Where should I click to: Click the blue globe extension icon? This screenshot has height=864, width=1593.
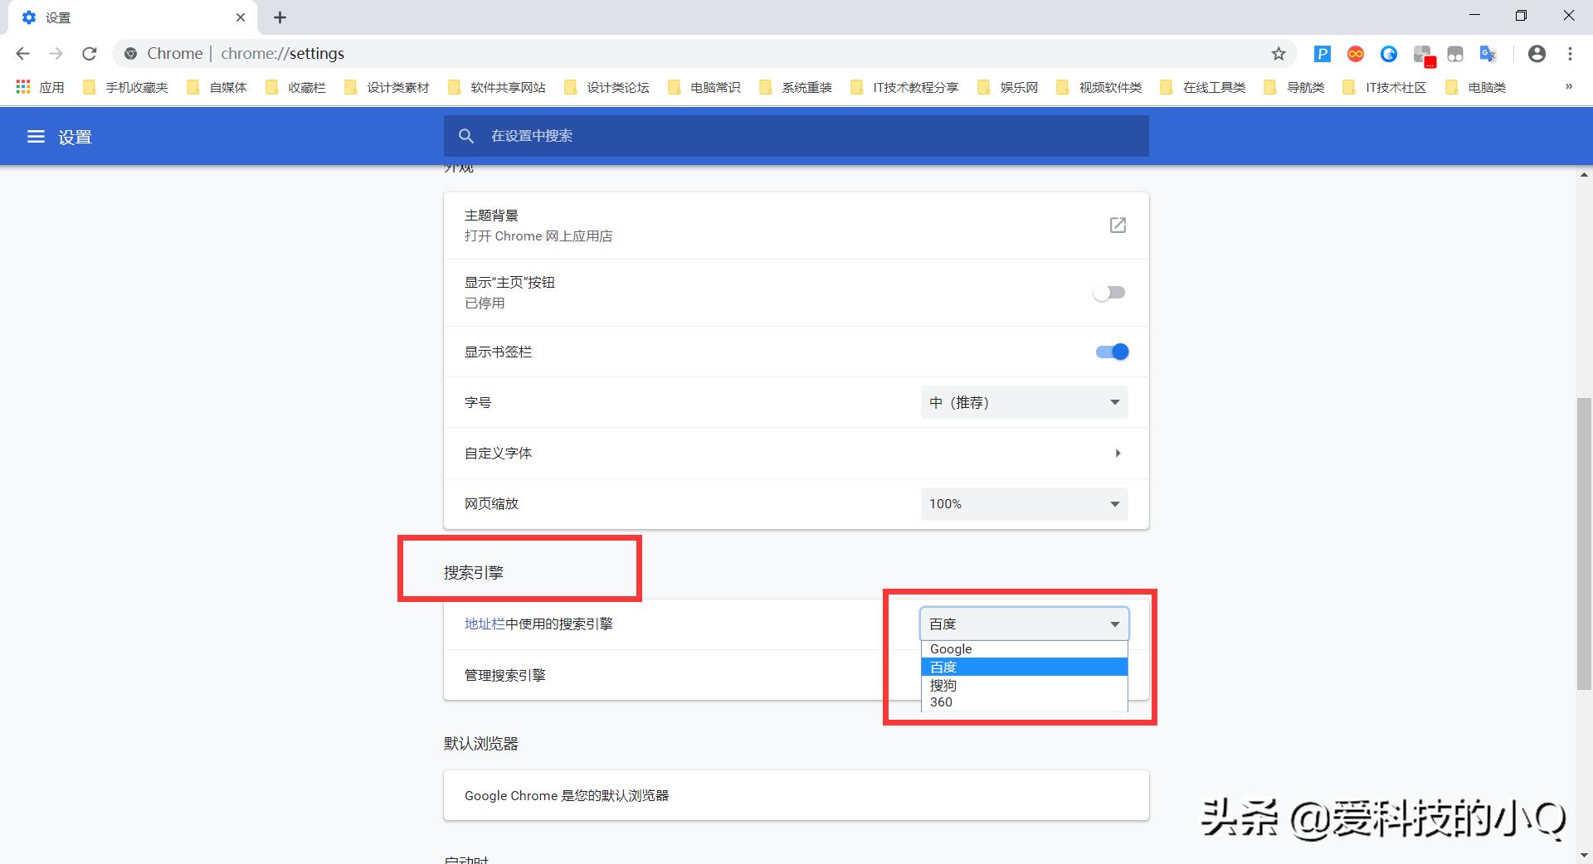1388,53
